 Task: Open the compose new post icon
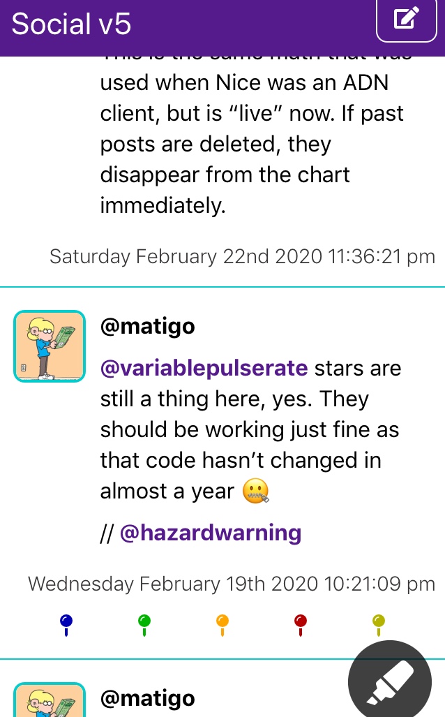[406, 20]
